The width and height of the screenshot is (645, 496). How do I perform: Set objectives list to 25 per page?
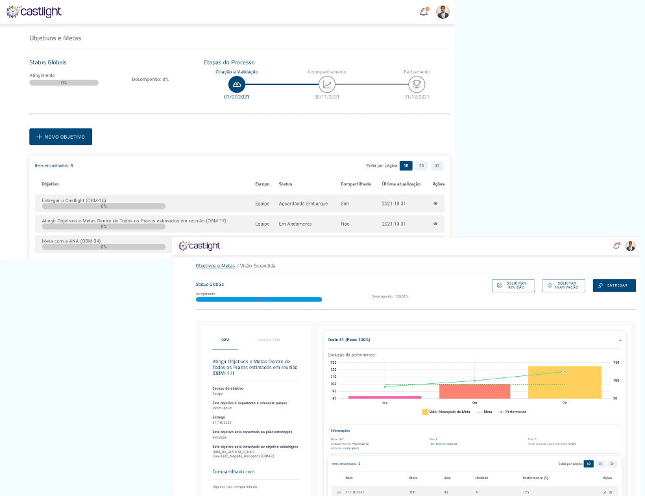(x=421, y=166)
